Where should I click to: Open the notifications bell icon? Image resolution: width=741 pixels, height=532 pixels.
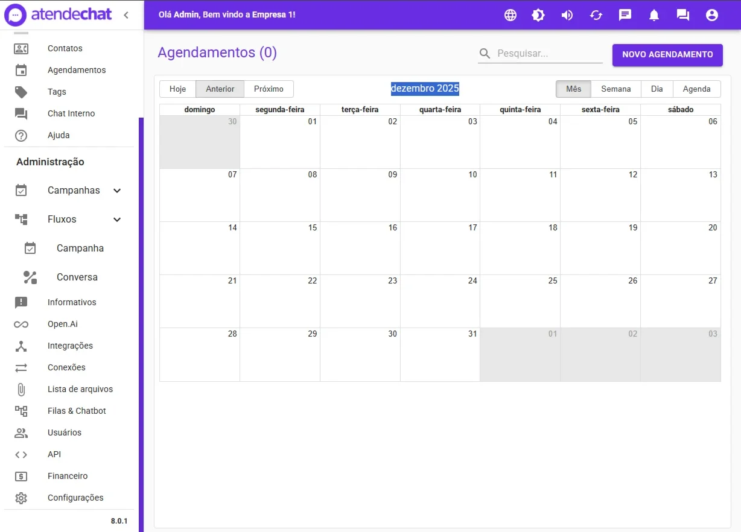pyautogui.click(x=654, y=15)
